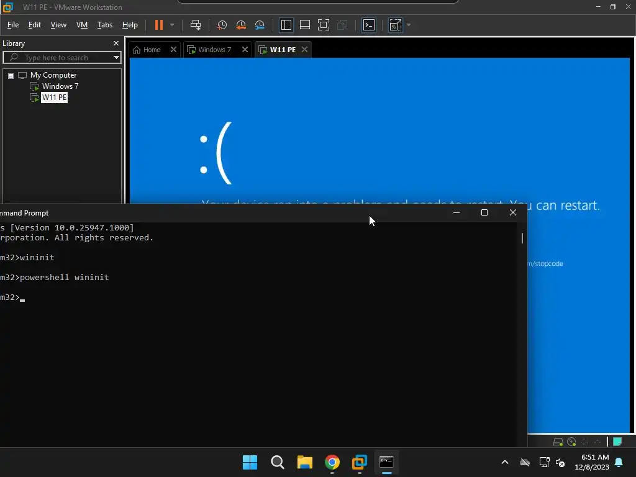This screenshot has width=636, height=477.
Task: Click the Command Prompt vertical scrollbar thumb
Action: (522, 238)
